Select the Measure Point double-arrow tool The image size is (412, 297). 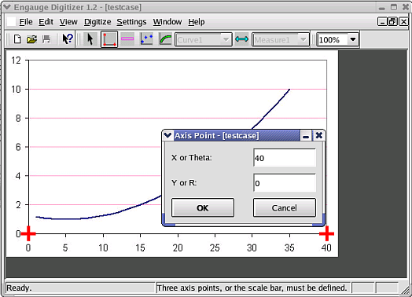(x=241, y=39)
